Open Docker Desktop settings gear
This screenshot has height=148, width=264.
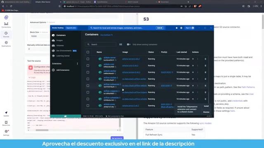tap(181, 28)
